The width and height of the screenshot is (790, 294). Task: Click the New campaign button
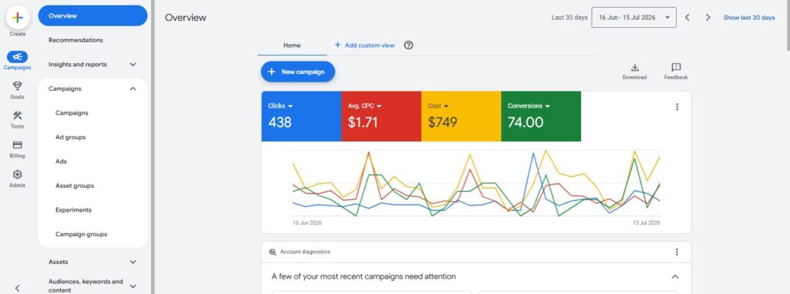pyautogui.click(x=298, y=72)
